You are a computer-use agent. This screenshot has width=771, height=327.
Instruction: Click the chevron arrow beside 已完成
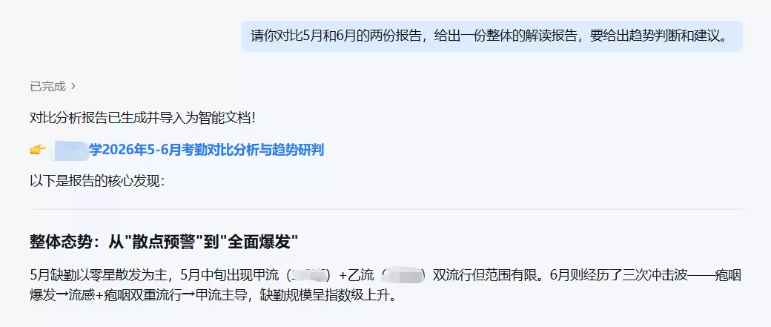73,87
